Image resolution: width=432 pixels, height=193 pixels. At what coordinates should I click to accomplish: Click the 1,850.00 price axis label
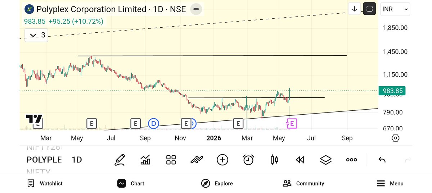tap(395, 28)
